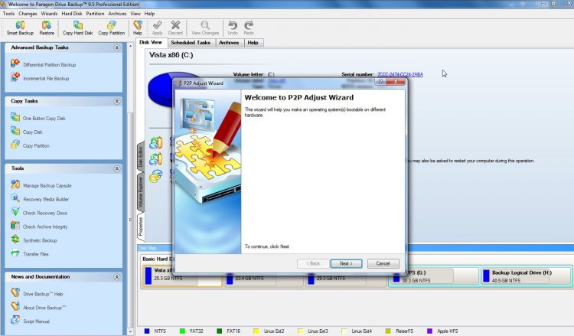
Task: Click the View Changes toolbar icon
Action: pos(205,28)
